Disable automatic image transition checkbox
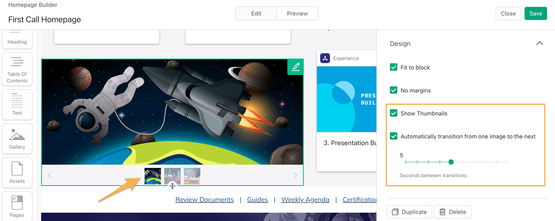555x221 pixels. coord(394,136)
